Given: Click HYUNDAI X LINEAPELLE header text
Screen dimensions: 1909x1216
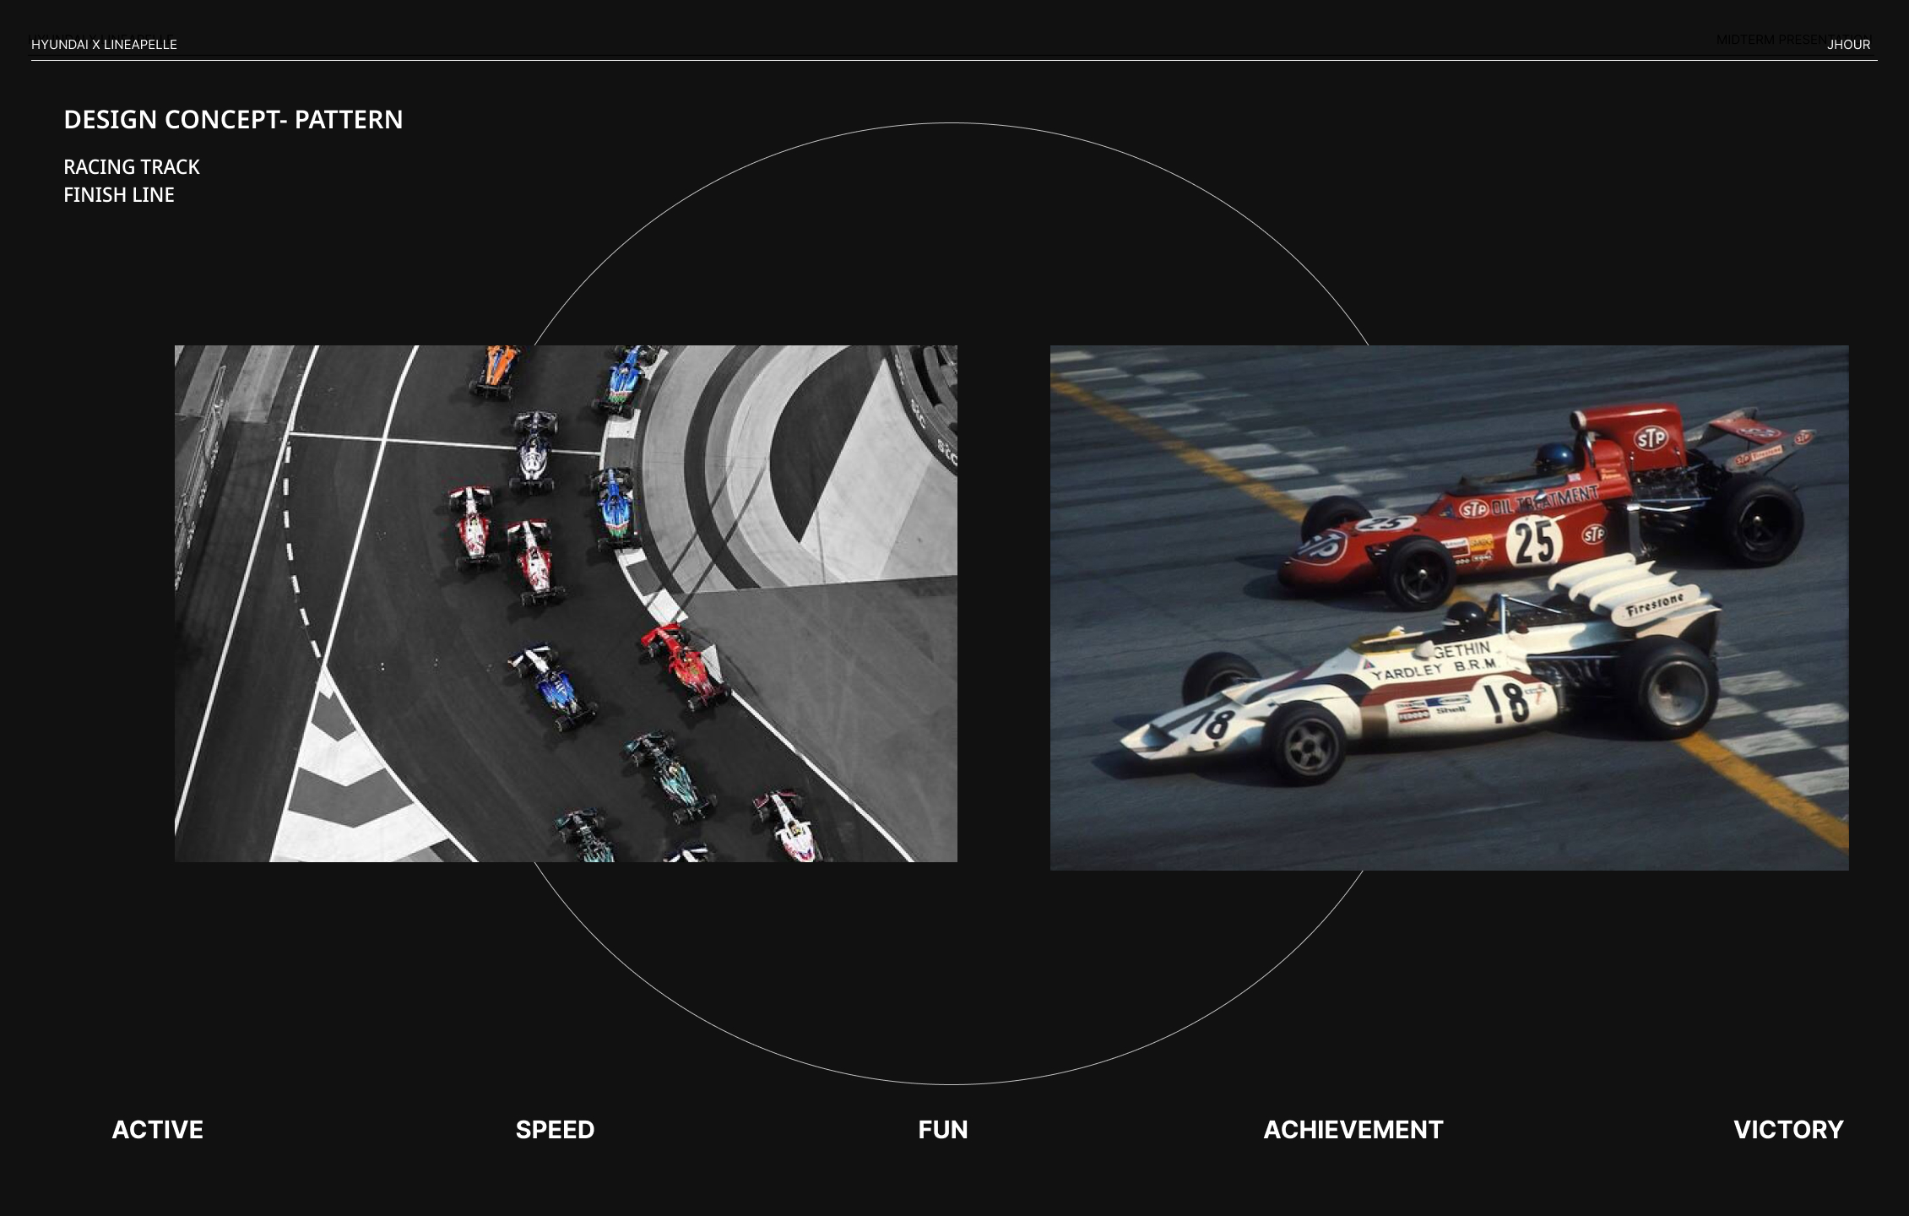Looking at the screenshot, I should pyautogui.click(x=104, y=45).
